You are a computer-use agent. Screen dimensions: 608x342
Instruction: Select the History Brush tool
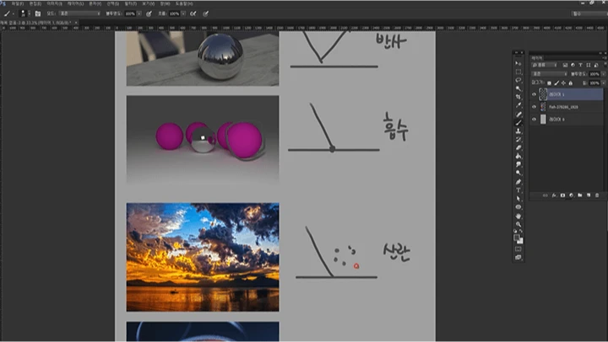tap(518, 139)
